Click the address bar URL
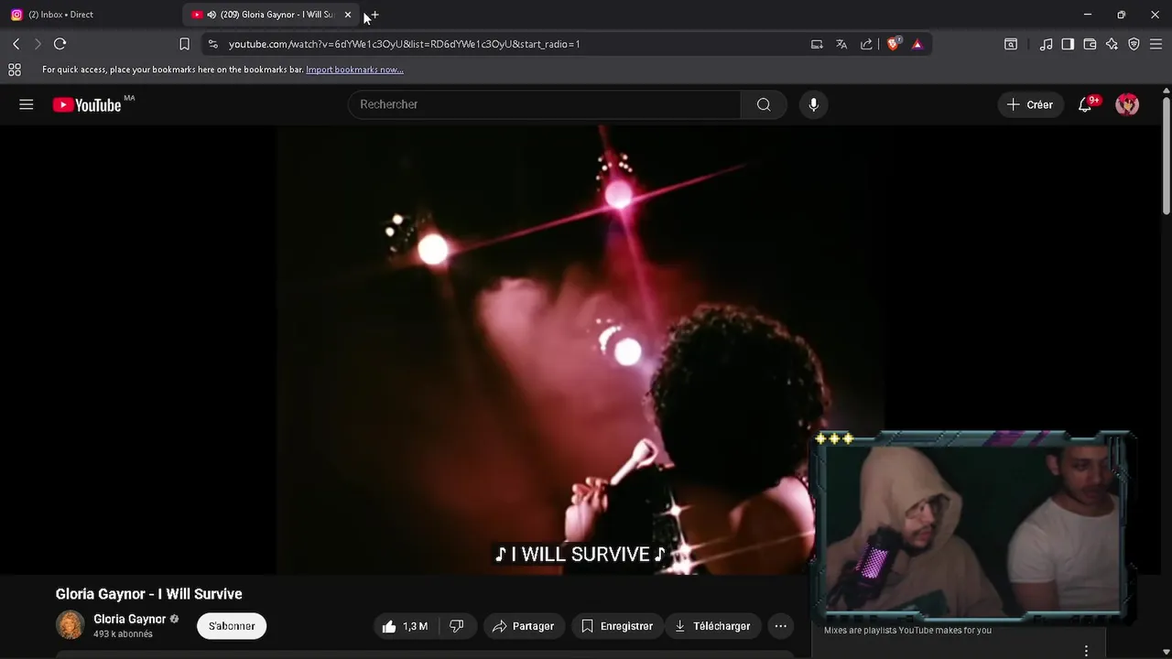This screenshot has height=659, width=1172. [404, 44]
